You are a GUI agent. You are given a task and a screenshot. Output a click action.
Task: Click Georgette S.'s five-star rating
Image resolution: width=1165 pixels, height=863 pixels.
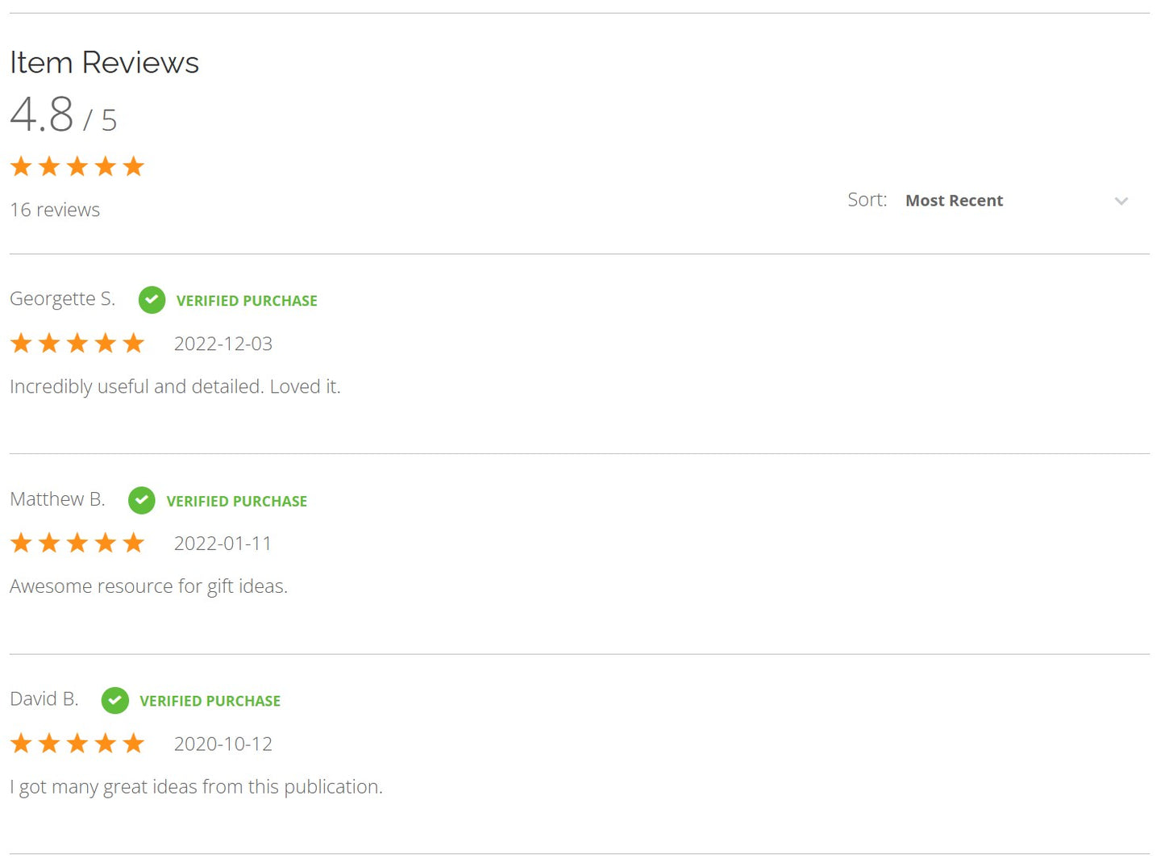77,344
